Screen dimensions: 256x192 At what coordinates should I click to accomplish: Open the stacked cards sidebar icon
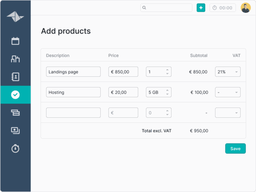click(15, 113)
